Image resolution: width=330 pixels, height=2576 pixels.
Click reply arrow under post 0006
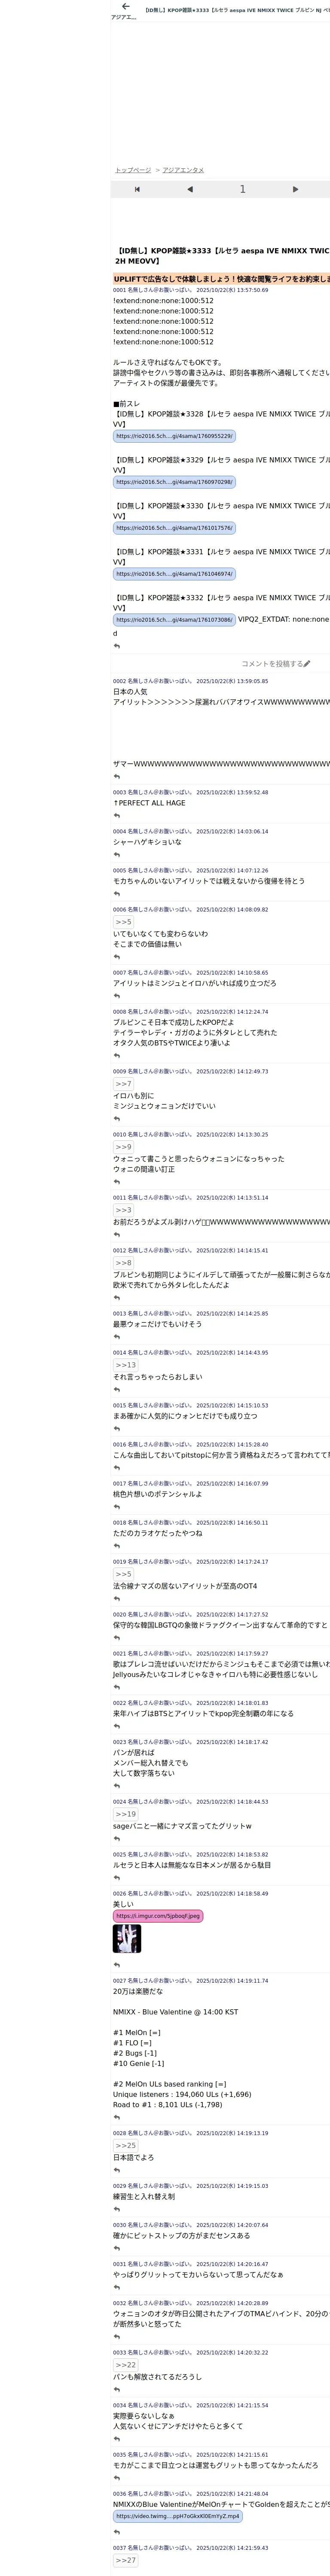(117, 957)
